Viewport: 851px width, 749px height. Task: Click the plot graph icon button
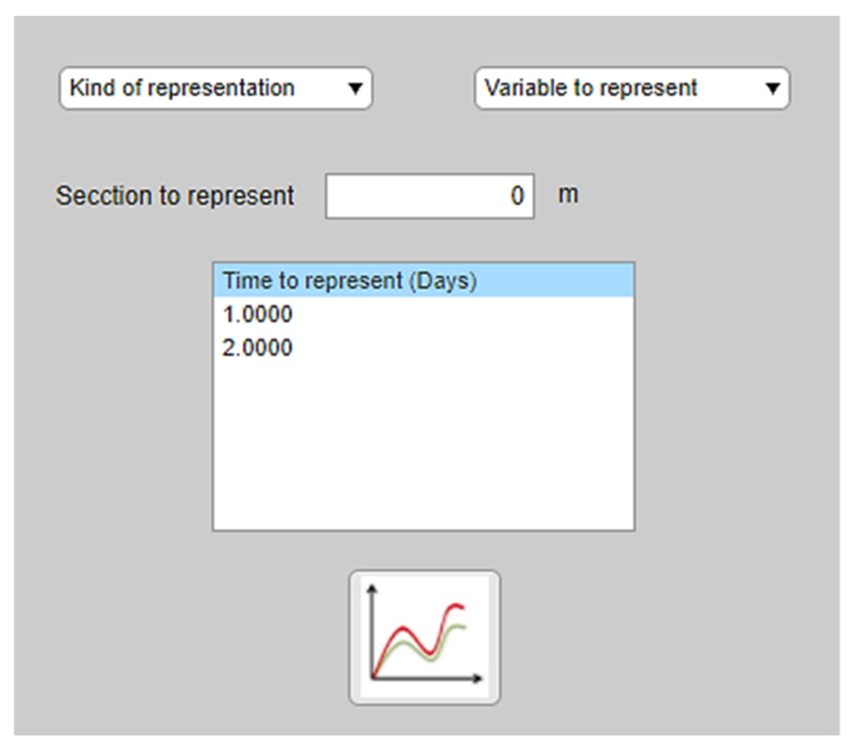click(x=424, y=637)
